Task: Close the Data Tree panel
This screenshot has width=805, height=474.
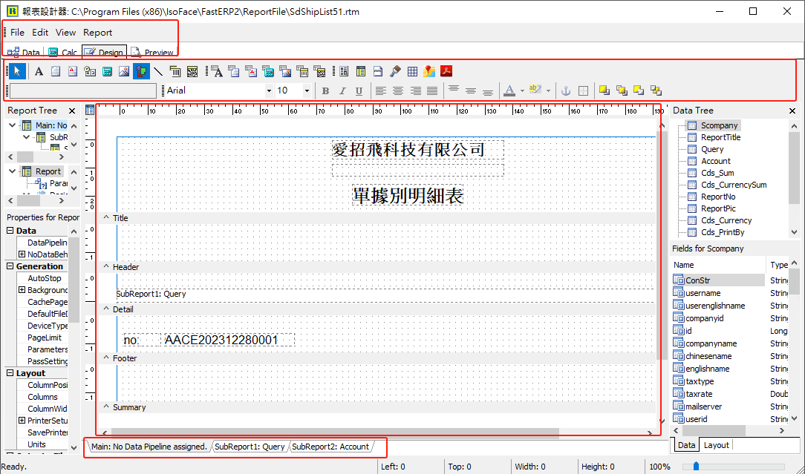Action: pos(792,111)
